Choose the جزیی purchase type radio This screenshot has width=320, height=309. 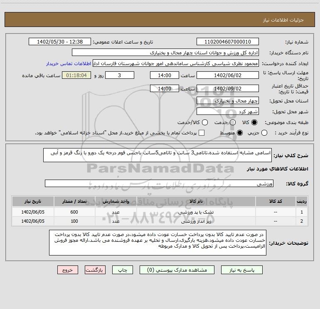[264, 133]
